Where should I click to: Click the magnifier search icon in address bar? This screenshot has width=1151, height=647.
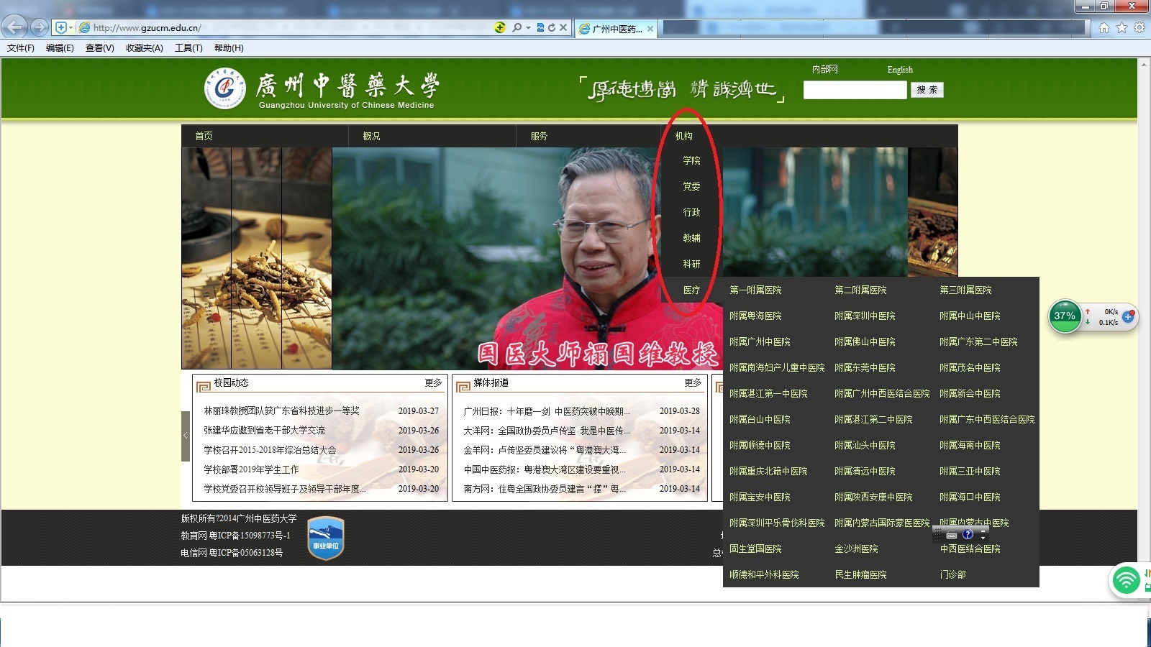tap(517, 27)
